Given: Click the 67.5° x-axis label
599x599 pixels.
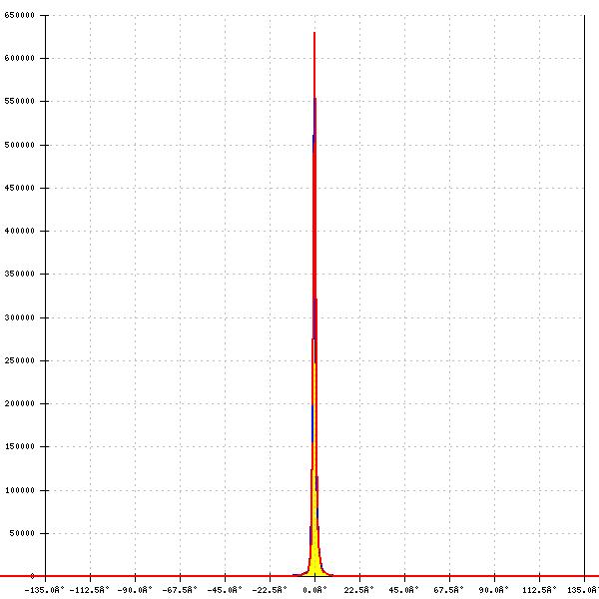Looking at the screenshot, I should click(449, 590).
